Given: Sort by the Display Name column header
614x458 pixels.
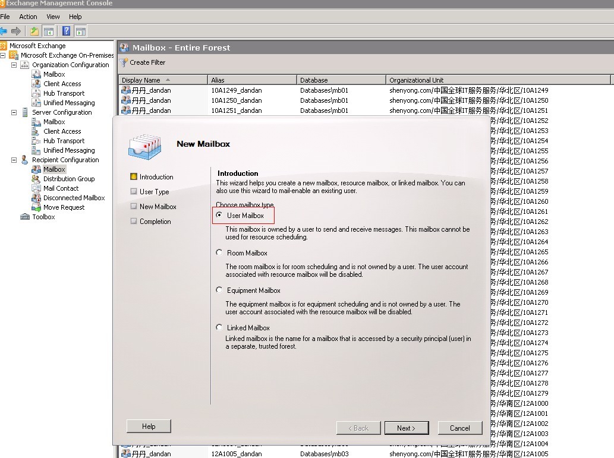Looking at the screenshot, I should click(x=163, y=80).
